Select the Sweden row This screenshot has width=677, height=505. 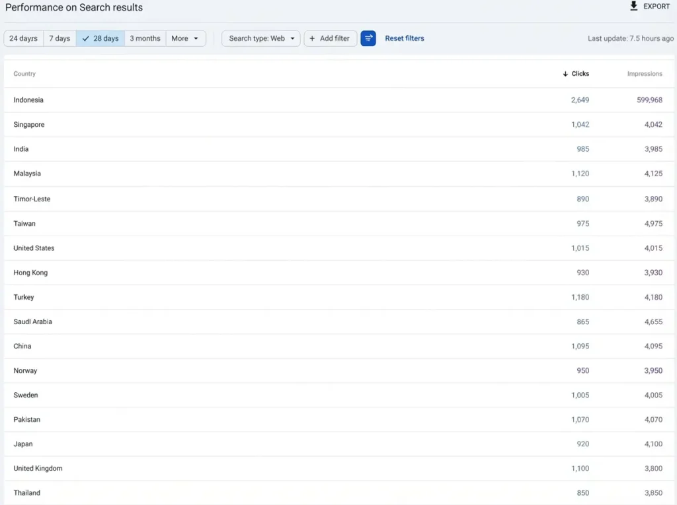pos(339,395)
